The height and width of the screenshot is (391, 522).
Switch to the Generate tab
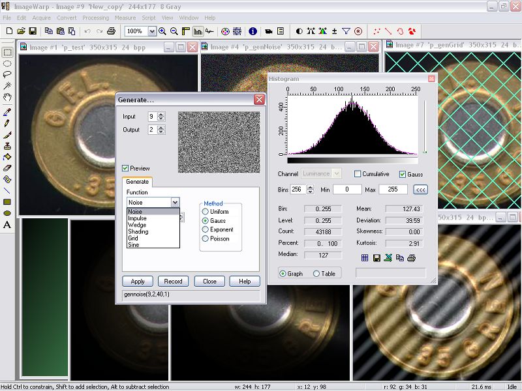pyautogui.click(x=137, y=182)
